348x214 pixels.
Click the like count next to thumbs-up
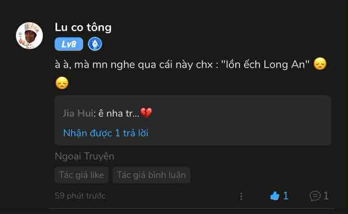[x=286, y=196]
